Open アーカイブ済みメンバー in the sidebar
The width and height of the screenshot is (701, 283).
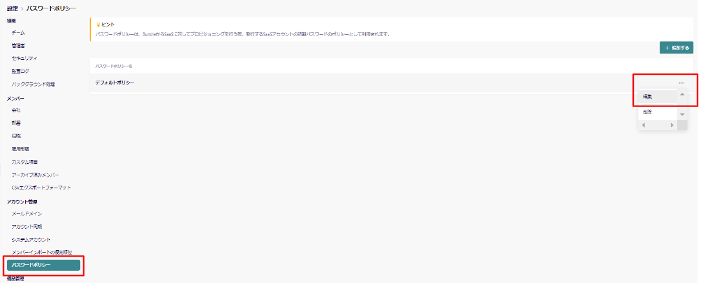pos(36,175)
